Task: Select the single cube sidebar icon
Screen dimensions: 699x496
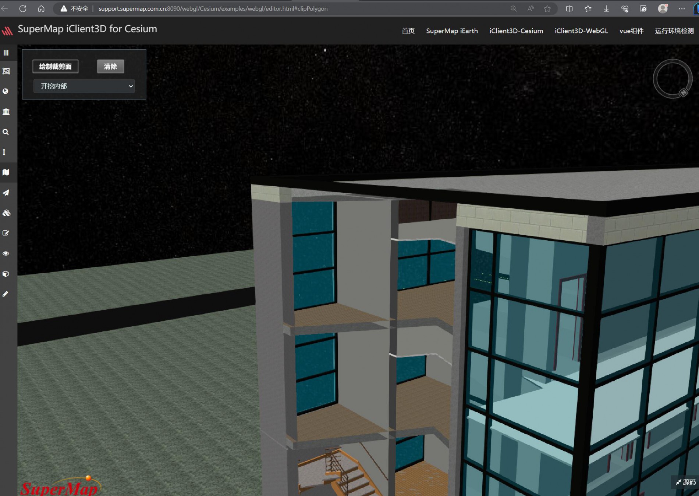Action: (x=6, y=274)
